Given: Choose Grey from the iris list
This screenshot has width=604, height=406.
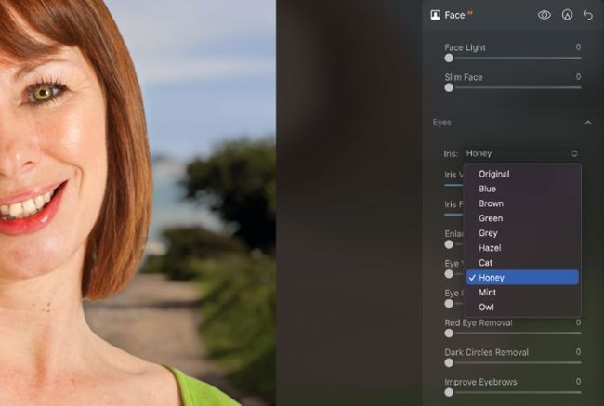Looking at the screenshot, I should point(488,233).
